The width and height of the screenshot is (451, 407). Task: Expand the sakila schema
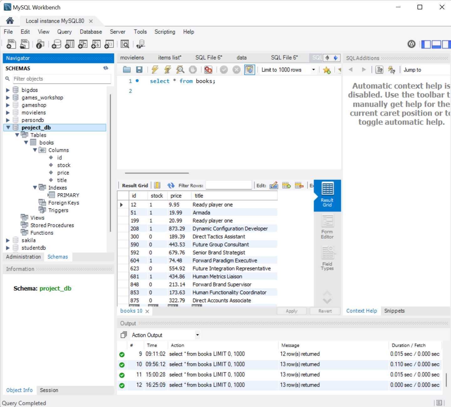click(8, 240)
